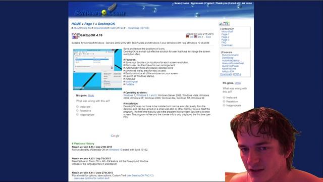Open Page-1 in the SoftwareOK sidebar

[x=225, y=34]
